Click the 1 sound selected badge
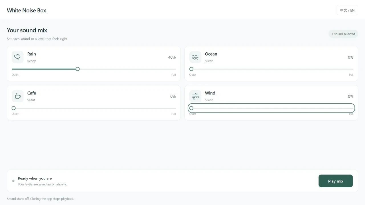 tap(343, 34)
